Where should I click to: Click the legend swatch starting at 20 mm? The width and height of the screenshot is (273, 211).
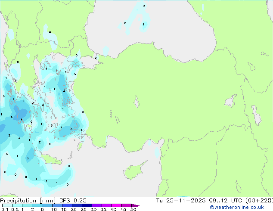click(x=77, y=205)
